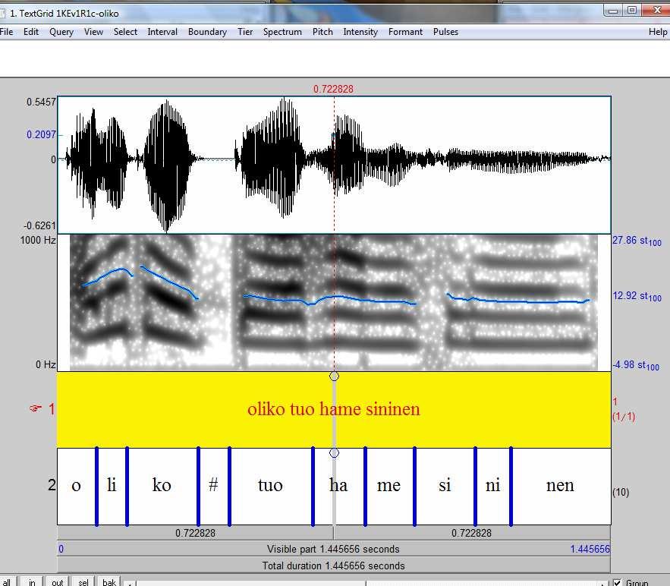Select the 'ha' interval on tier 2
Viewport: 670px width, 586px height.
pos(339,486)
